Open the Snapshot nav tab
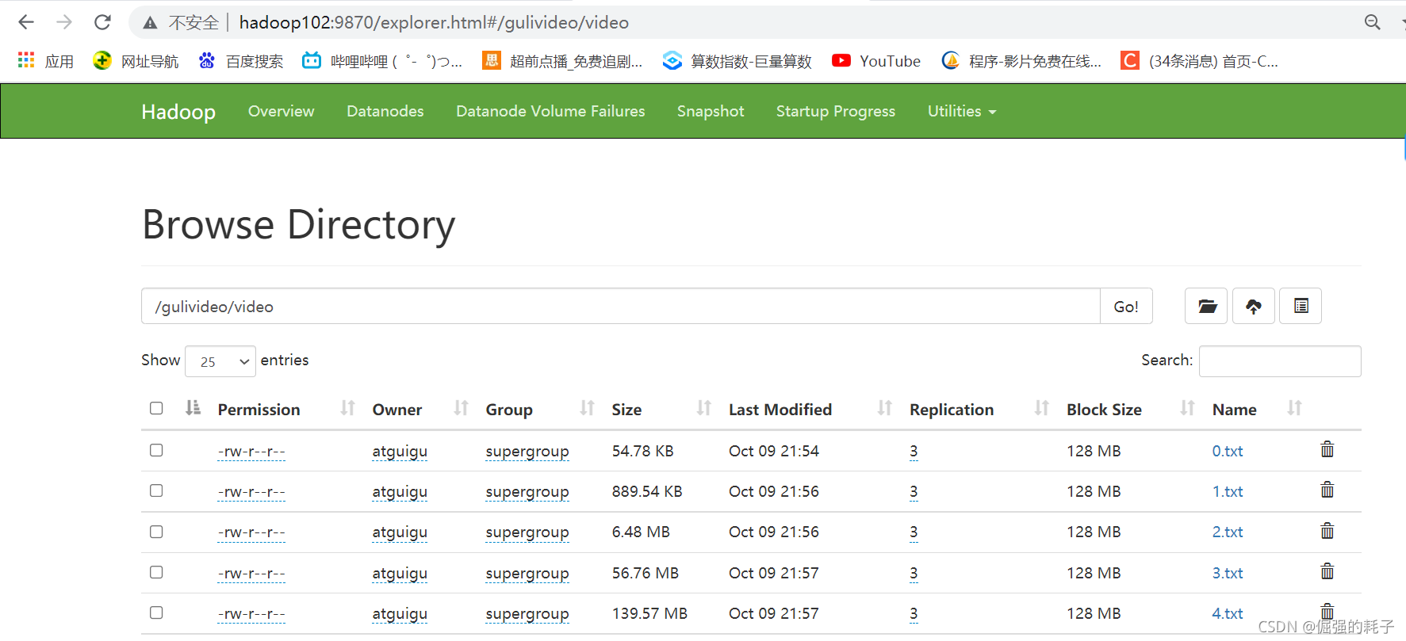This screenshot has height=641, width=1406. tap(711, 112)
